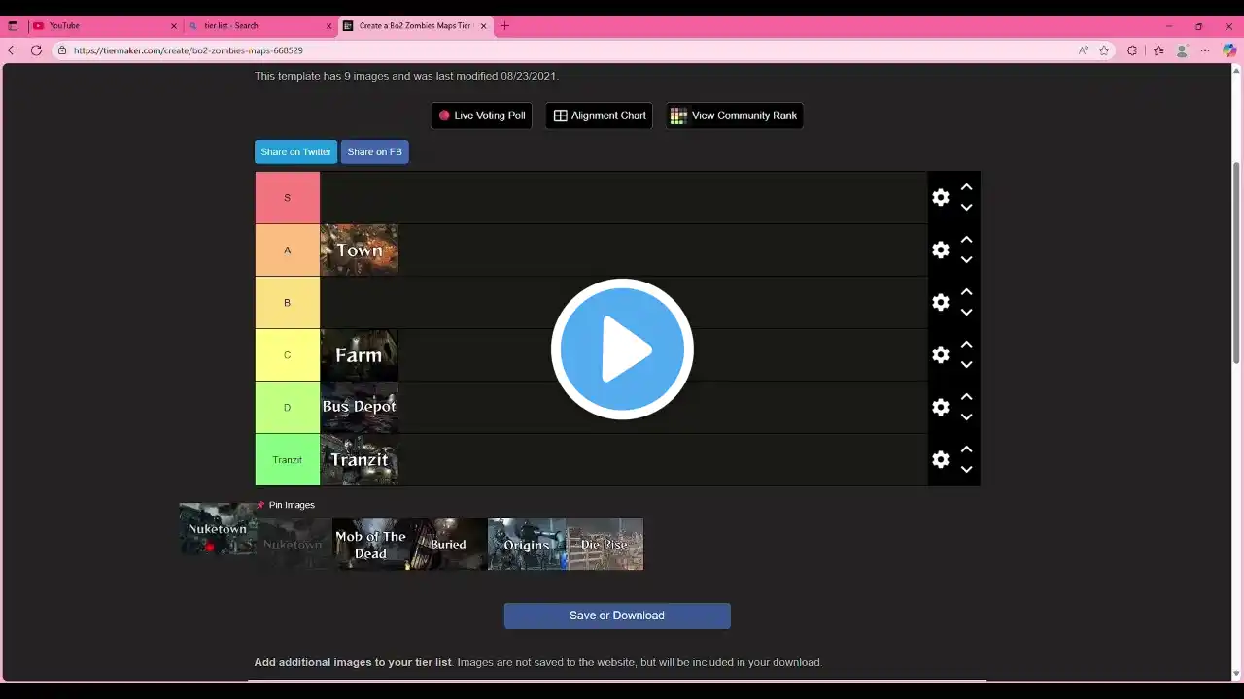The width and height of the screenshot is (1244, 699).
Task: Move the D tier row up
Action: coord(966,396)
